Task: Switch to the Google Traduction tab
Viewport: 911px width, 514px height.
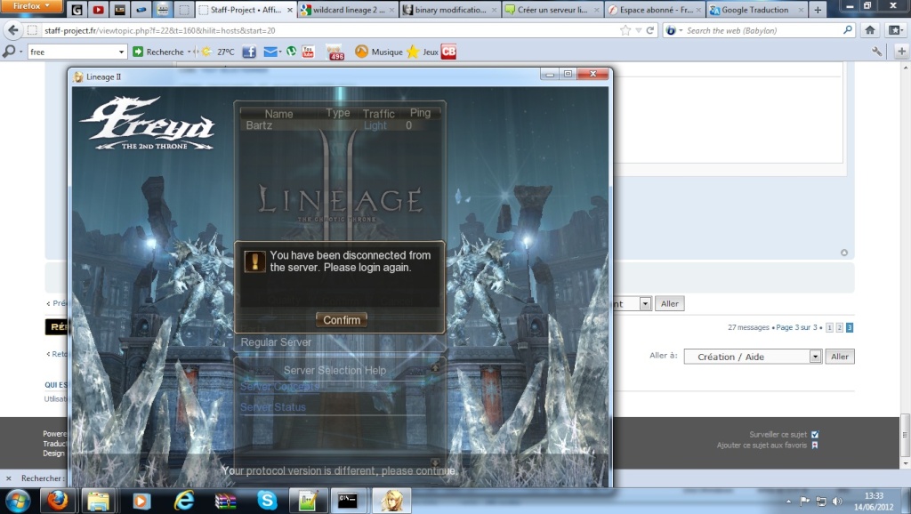Action: [x=756, y=10]
